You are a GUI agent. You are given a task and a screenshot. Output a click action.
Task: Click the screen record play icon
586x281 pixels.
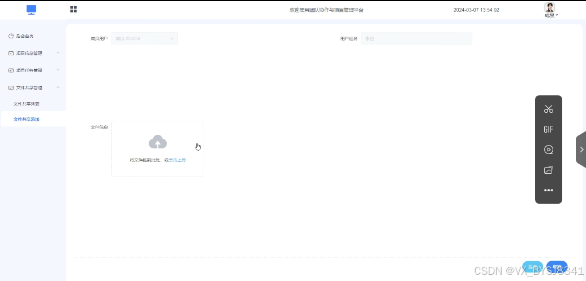(548, 150)
